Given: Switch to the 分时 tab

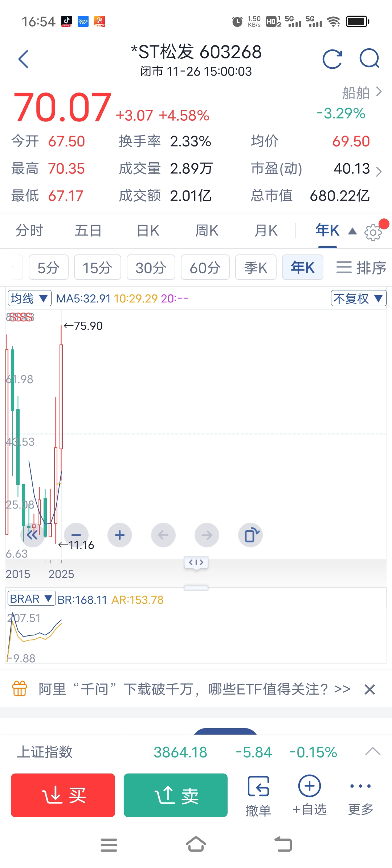Looking at the screenshot, I should point(29,231).
